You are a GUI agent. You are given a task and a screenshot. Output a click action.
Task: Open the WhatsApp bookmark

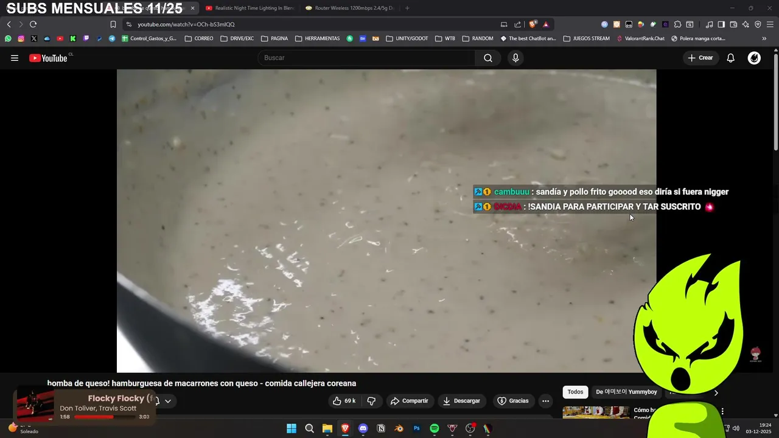pyautogui.click(x=8, y=38)
